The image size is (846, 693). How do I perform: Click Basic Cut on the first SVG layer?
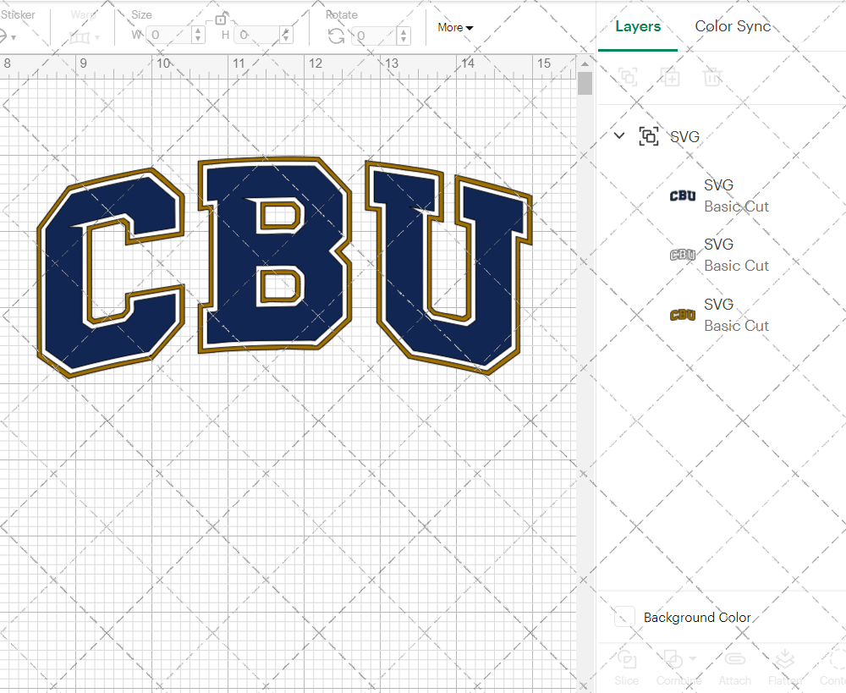(x=736, y=206)
